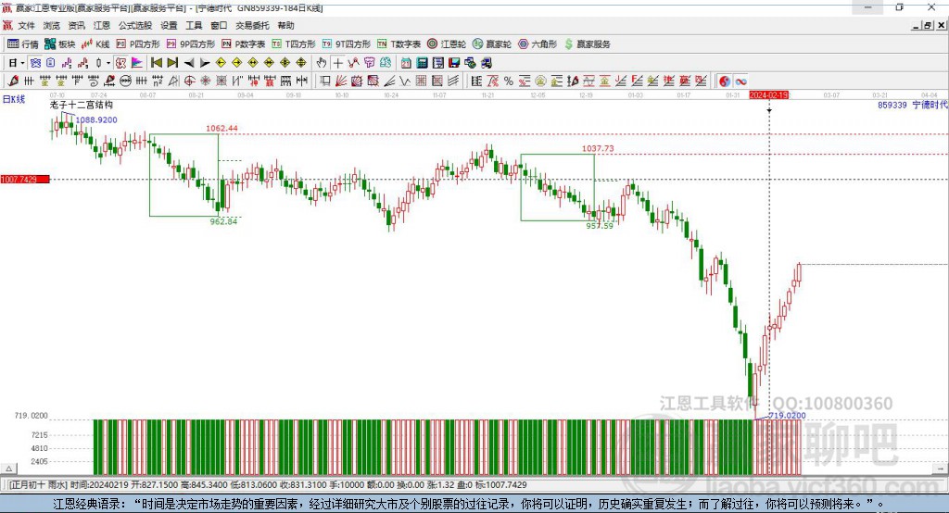Image resolution: width=949 pixels, height=513 pixels.
Task: Open the T数字表 tool
Action: click(399, 44)
